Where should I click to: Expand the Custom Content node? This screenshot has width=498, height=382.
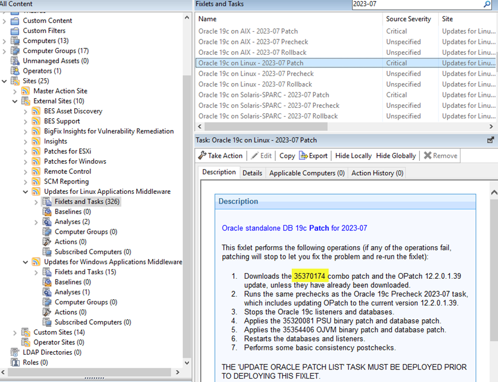click(5, 21)
